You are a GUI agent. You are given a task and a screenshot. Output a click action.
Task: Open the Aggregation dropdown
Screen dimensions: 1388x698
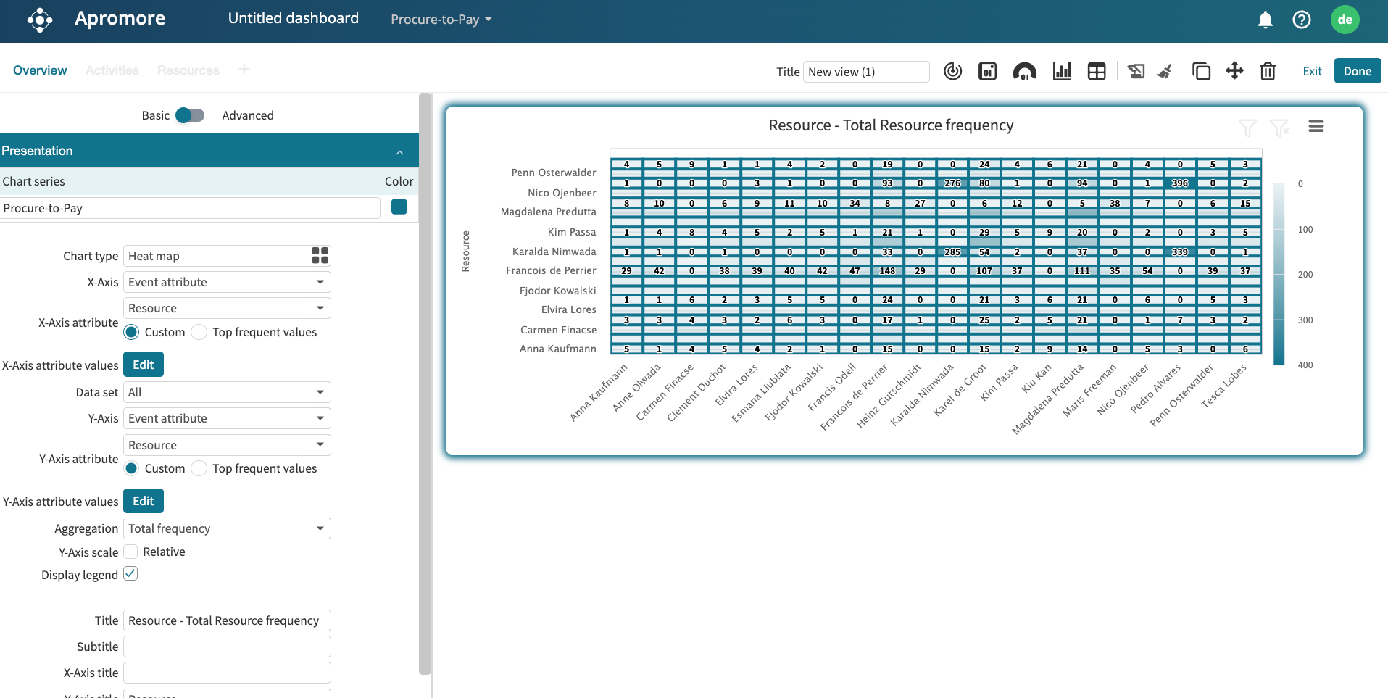(227, 528)
